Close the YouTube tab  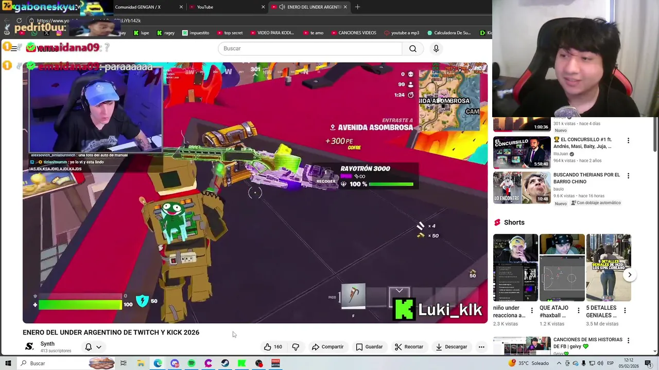pyautogui.click(x=263, y=7)
